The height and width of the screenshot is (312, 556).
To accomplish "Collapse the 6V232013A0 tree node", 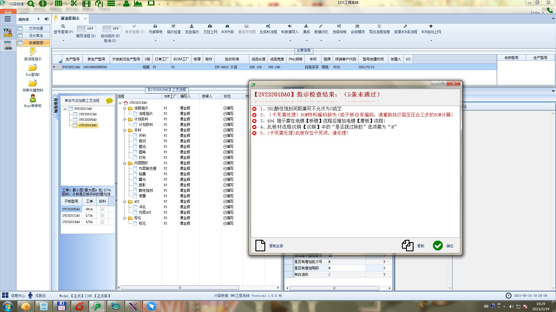I will (65, 109).
